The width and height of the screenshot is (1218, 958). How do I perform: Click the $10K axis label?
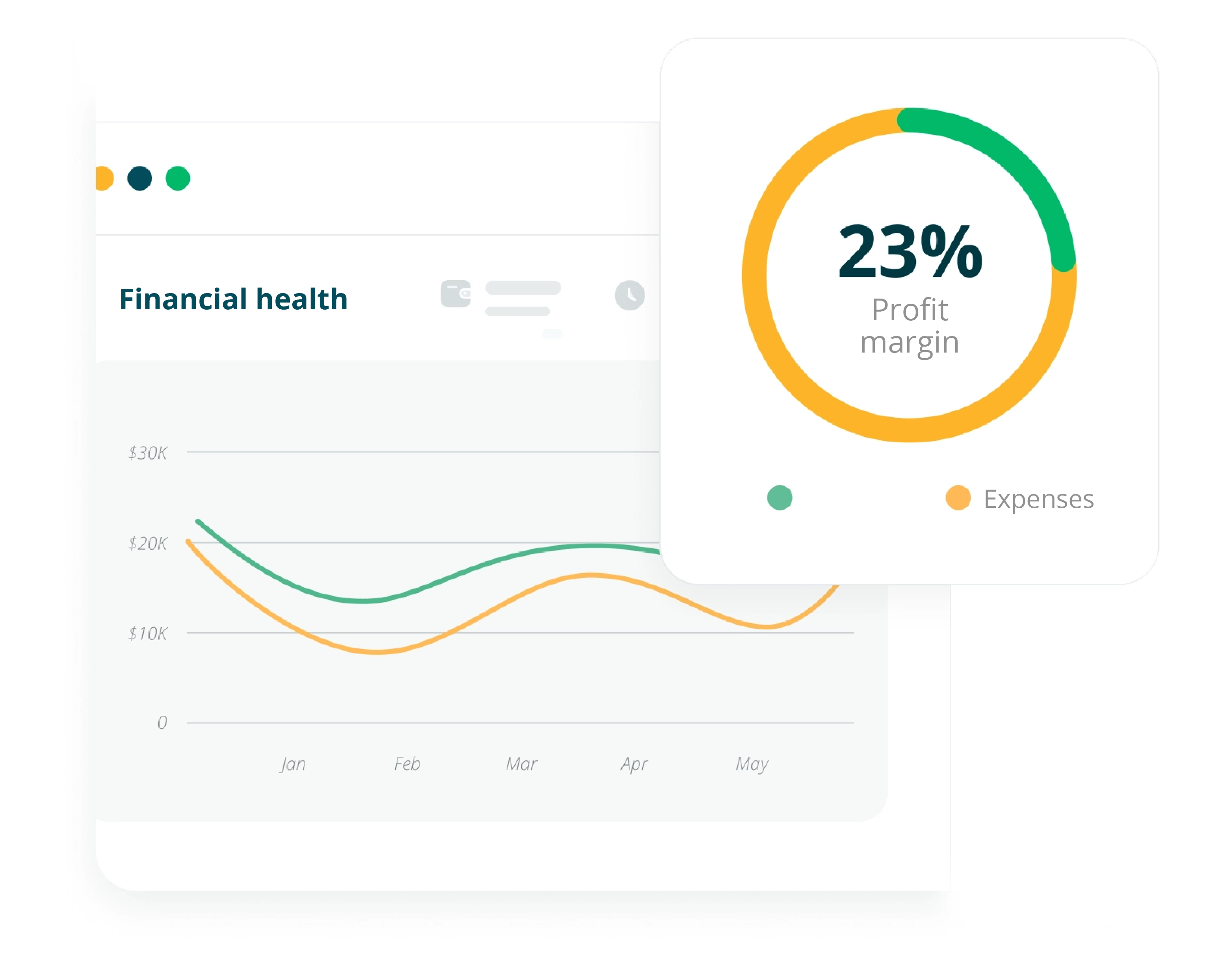point(147,634)
